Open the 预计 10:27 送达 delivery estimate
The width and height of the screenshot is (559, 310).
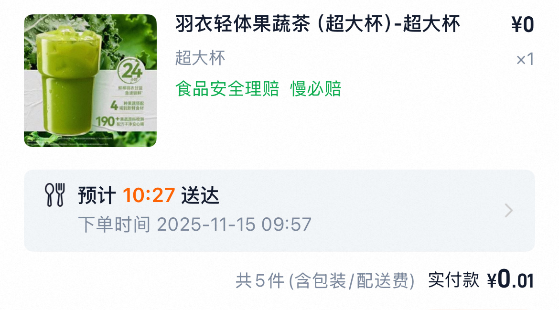coord(149,195)
